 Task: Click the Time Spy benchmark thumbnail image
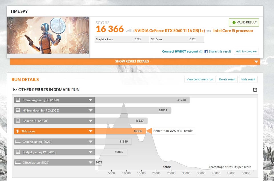48,35
